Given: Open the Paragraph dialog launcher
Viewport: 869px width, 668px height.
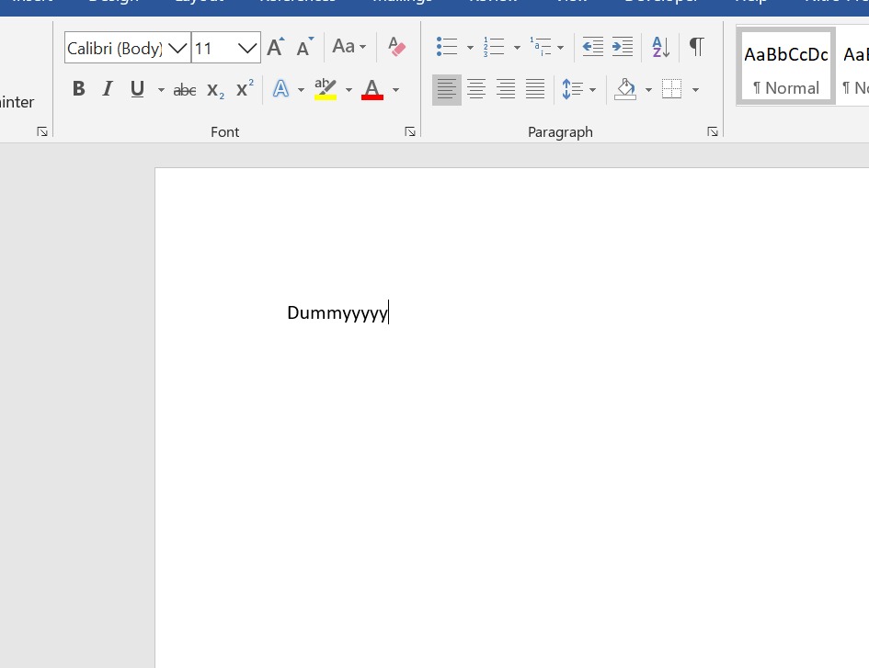Looking at the screenshot, I should click(x=713, y=132).
